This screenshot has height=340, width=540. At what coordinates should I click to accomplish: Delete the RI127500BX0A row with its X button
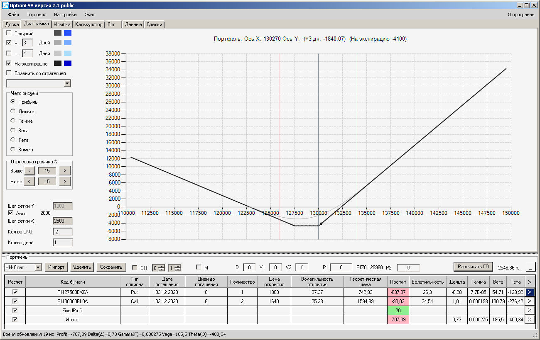point(530,292)
